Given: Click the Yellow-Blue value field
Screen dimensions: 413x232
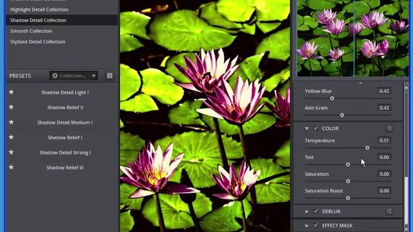Looking at the screenshot, I should pyautogui.click(x=384, y=91).
